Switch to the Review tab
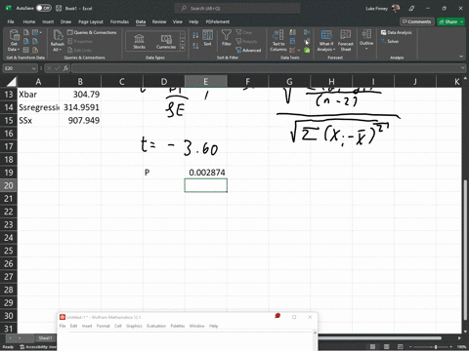This screenshot has height=351, width=469. point(159,21)
